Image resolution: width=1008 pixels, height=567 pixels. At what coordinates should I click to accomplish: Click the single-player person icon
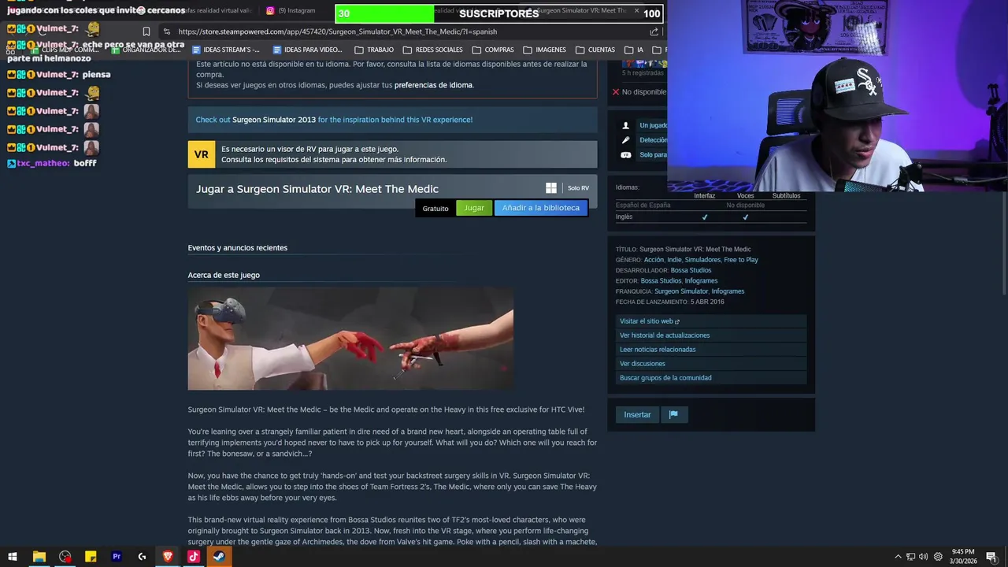coord(626,125)
